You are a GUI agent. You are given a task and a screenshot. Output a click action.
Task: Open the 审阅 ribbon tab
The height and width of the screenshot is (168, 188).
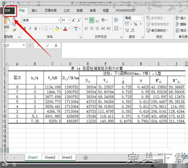[92, 10]
